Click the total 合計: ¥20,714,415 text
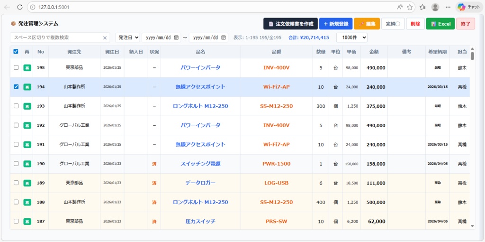 [x=309, y=38]
